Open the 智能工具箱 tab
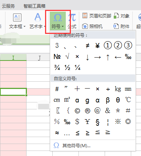The image size is (141, 156). coord(35,6)
